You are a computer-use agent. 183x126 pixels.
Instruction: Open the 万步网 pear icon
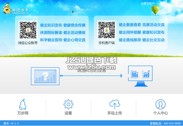(x=23, y=104)
